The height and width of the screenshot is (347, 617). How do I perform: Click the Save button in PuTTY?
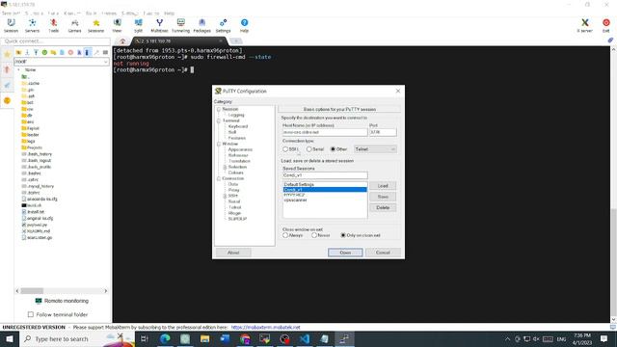(383, 197)
